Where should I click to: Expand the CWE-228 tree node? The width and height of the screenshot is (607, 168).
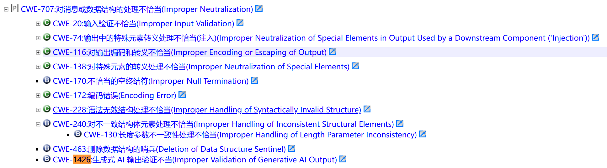(x=38, y=110)
